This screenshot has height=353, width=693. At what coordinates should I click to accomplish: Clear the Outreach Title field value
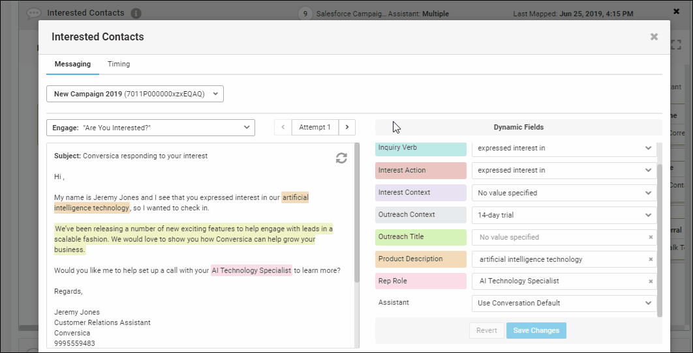click(x=651, y=237)
